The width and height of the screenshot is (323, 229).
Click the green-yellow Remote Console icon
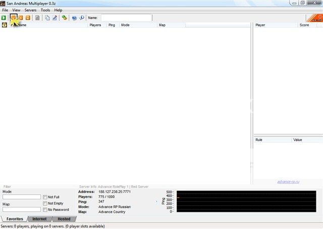(x=65, y=18)
